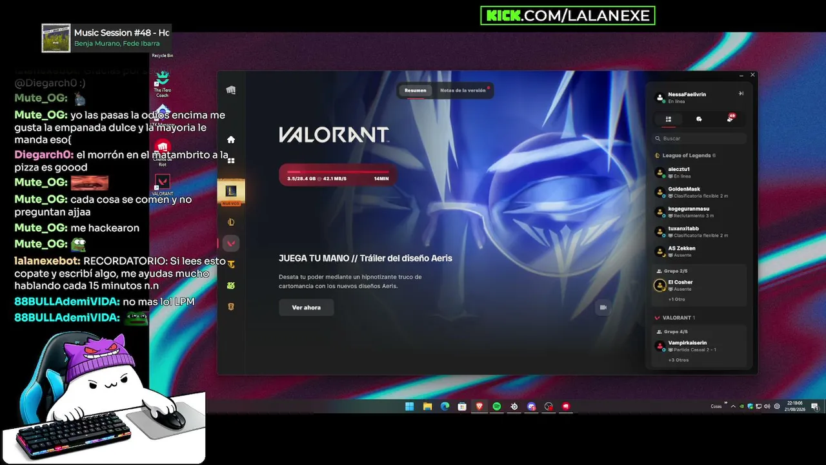
Task: Expand the +1 Otro group members
Action: [x=676, y=300]
